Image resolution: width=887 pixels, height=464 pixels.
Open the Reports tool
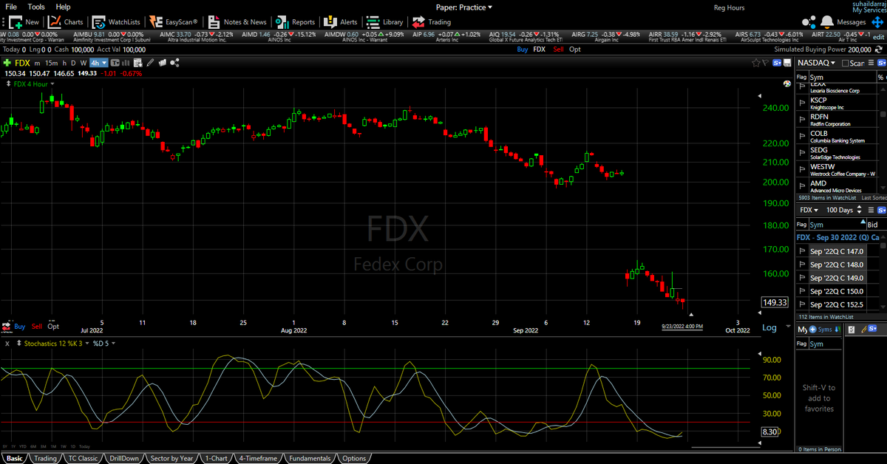[295, 22]
